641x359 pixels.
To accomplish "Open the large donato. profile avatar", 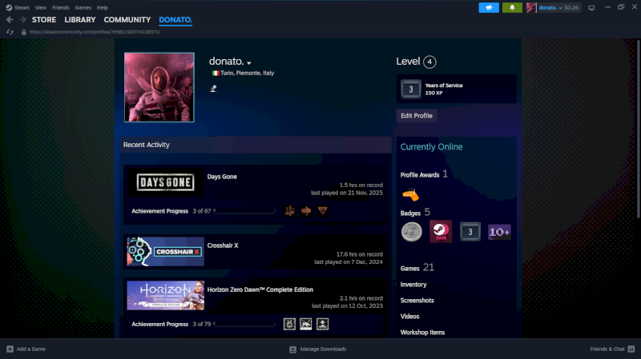I will pyautogui.click(x=159, y=87).
